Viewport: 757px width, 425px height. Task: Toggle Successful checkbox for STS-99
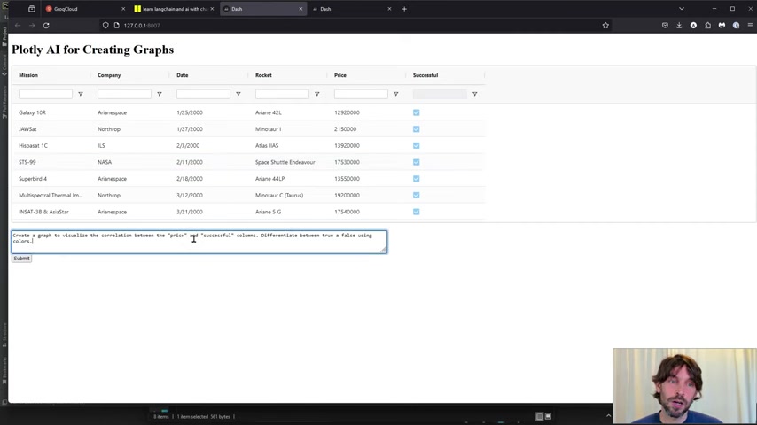pos(416,162)
